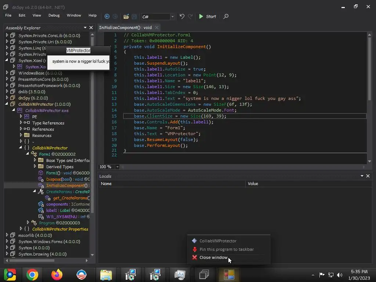Select Form1() constructor method
The image size is (376, 282).
pyautogui.click(x=68, y=173)
